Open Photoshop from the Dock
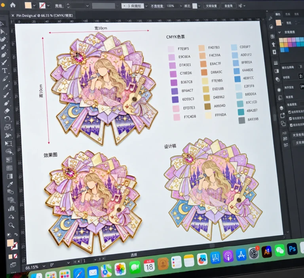Image resolution: width=304 pixels, height=278 pixels. tap(292, 249)
